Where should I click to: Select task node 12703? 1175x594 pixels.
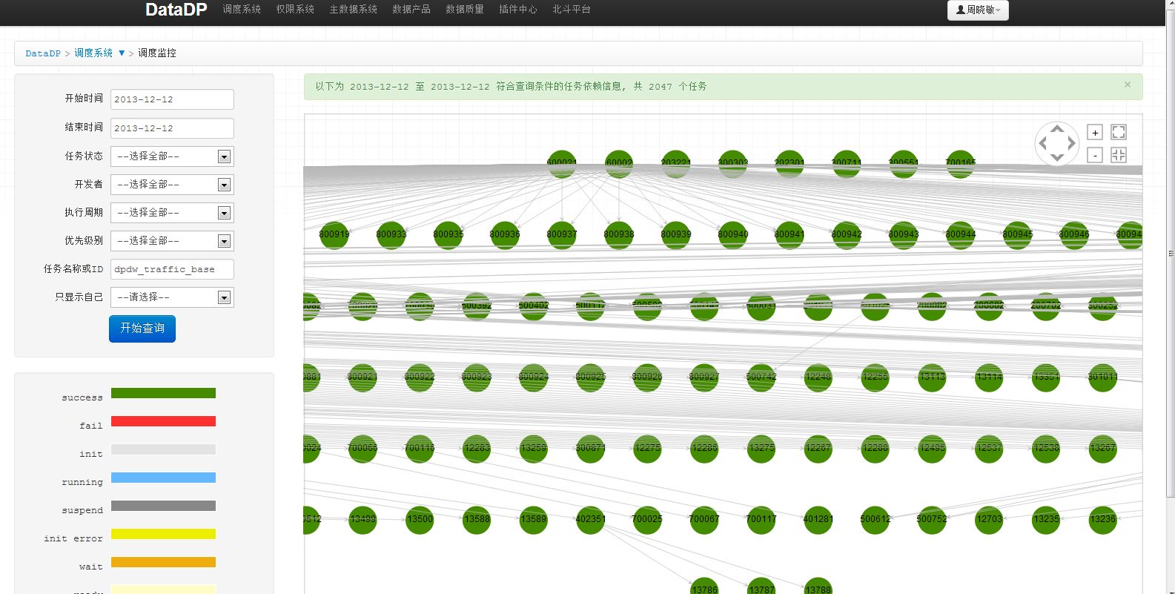[989, 519]
